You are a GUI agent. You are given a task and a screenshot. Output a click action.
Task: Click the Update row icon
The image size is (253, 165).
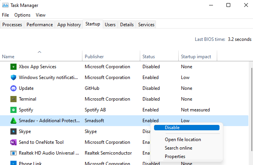[13, 88]
